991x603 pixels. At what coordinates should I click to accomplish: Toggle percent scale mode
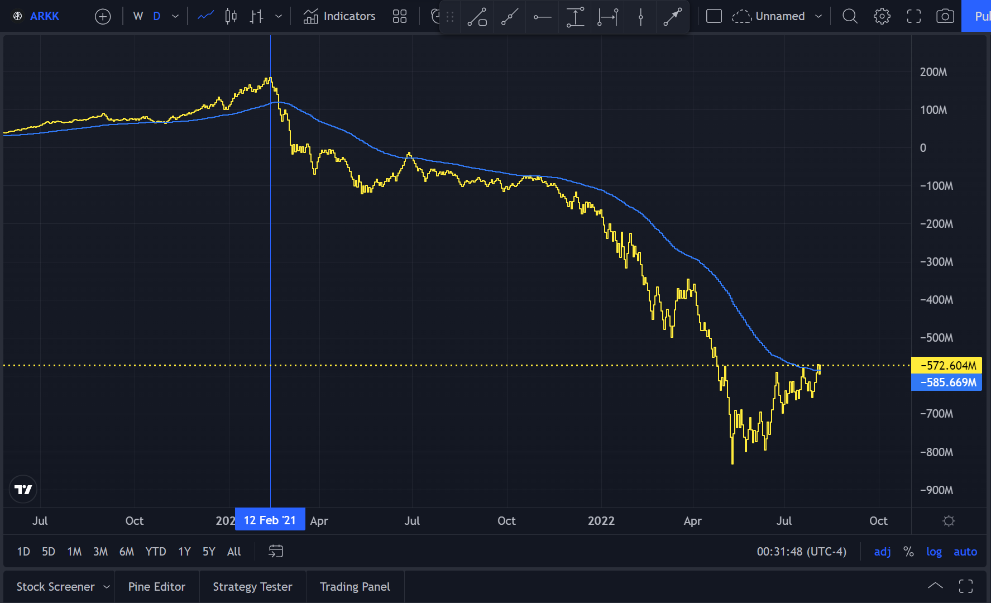(908, 552)
